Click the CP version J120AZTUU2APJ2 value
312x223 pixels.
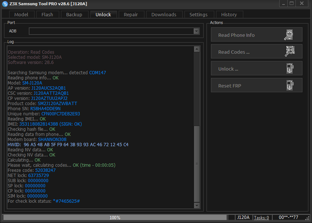tap(49, 98)
